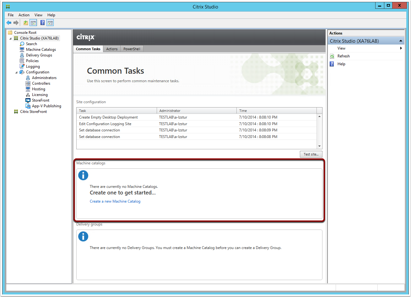Viewport: 411px width, 297px height.
Task: Select Set database connection row at 8:08:08 PM
Action: pos(197,137)
